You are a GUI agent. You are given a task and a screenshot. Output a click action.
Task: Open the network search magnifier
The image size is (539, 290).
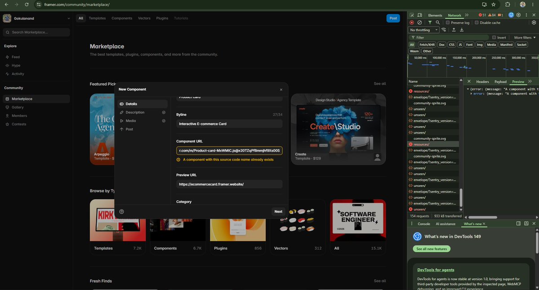437,22
